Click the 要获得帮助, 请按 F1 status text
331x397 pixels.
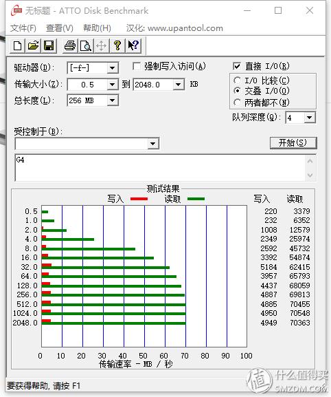(43, 386)
